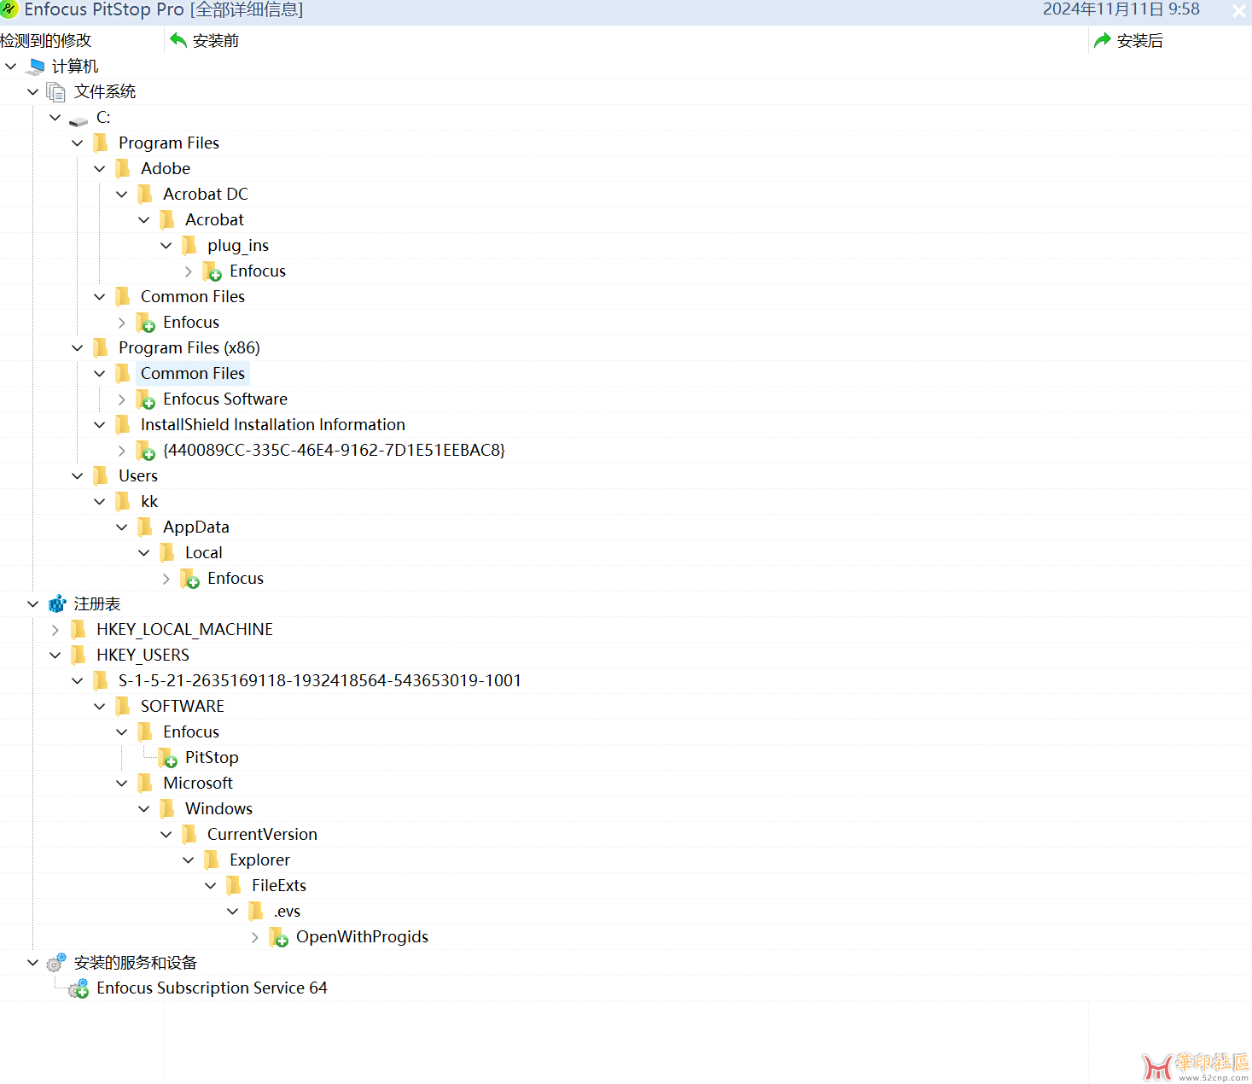Expand the OpenWithProgids key
Screen dimensions: 1252x1084
click(x=255, y=937)
